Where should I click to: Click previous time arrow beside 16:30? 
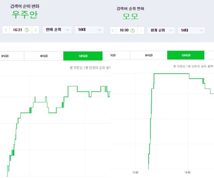tap(113, 30)
